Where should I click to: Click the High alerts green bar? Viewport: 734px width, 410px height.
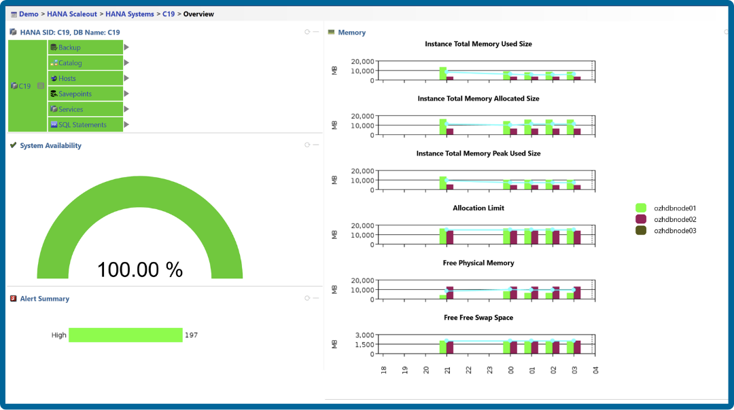pos(126,335)
